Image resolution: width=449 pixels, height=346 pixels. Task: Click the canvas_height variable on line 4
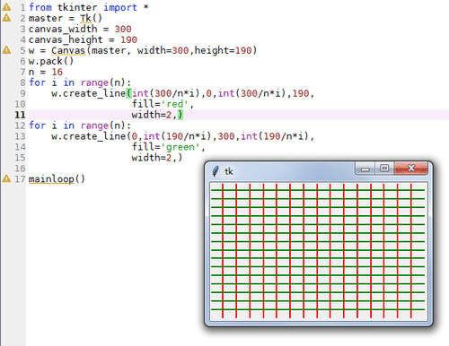pyautogui.click(x=66, y=39)
